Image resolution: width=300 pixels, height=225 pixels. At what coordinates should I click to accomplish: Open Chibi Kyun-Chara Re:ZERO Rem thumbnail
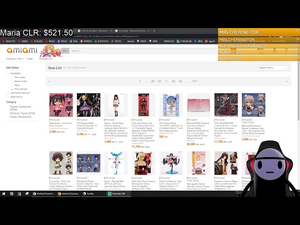pyautogui.click(x=171, y=105)
